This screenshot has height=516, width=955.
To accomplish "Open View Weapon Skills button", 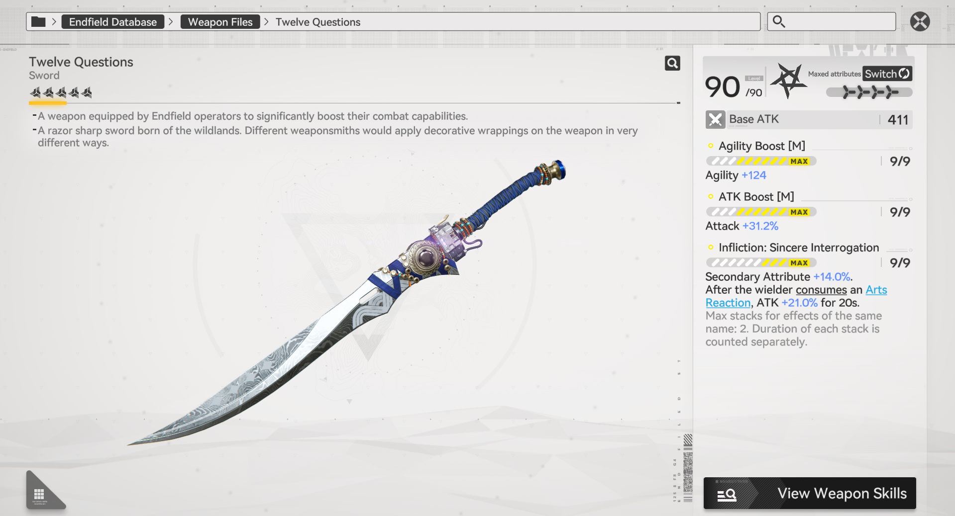I will tap(810, 493).
